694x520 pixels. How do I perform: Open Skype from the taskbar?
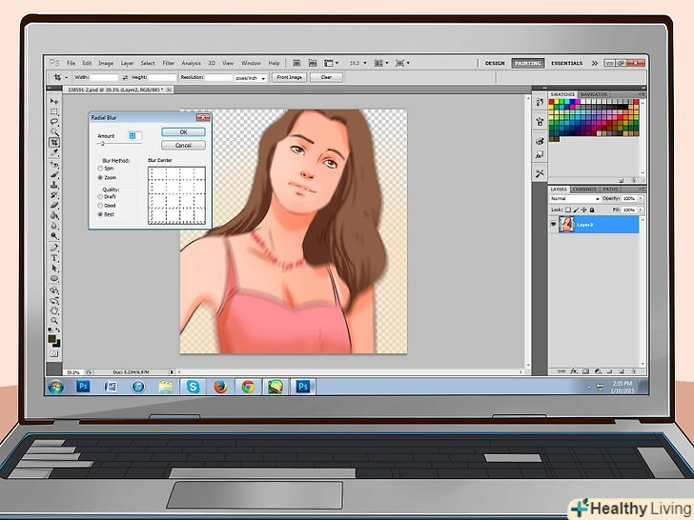point(194,387)
